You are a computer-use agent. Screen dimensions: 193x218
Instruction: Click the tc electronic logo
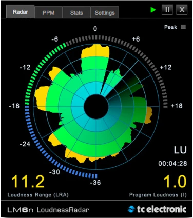click(x=157, y=209)
